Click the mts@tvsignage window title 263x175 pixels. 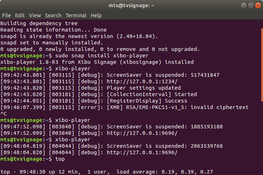click(131, 5)
